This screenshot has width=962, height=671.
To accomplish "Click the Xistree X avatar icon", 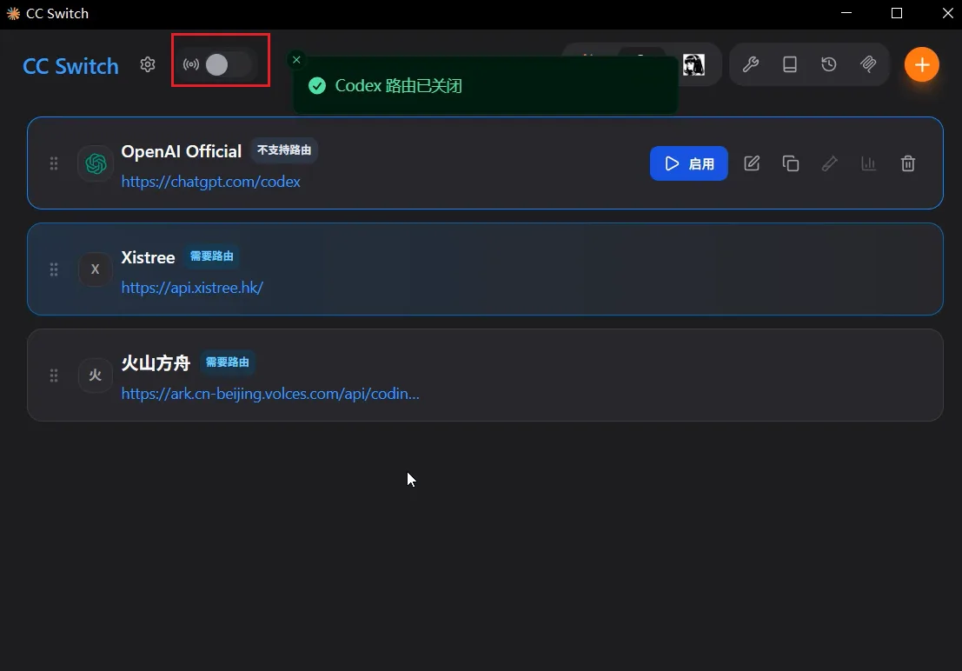I will click(x=95, y=269).
